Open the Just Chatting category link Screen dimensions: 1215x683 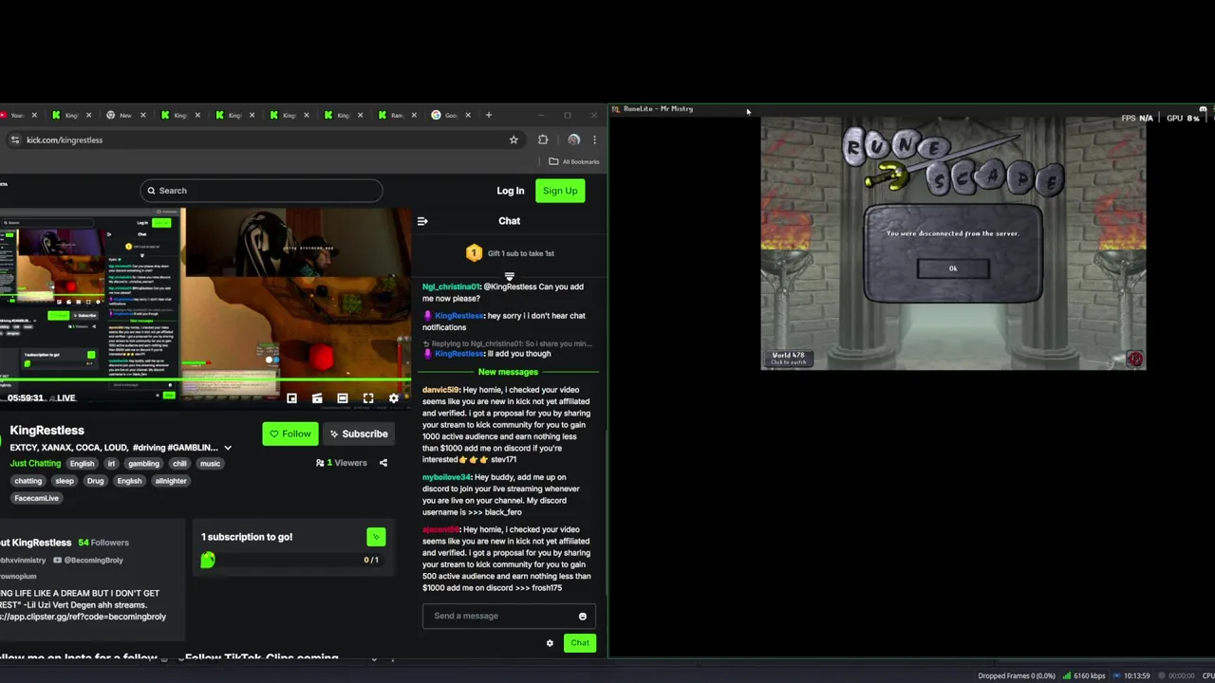tap(35, 463)
